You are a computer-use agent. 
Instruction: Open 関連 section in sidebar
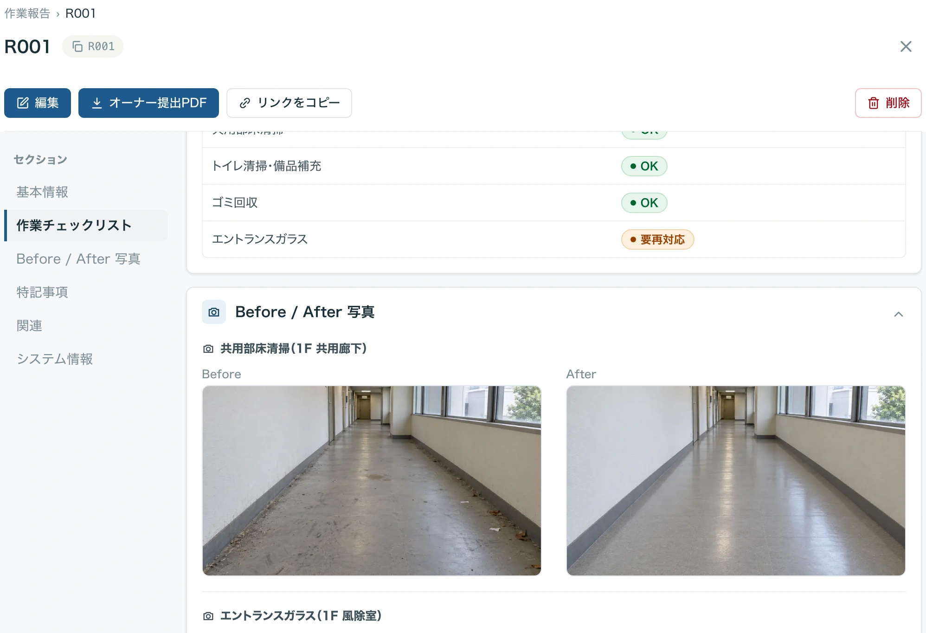tap(29, 326)
